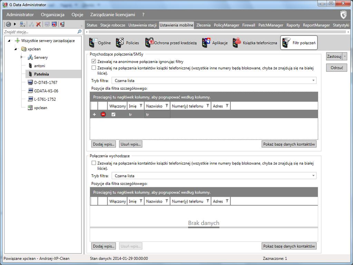
Task: Click Numer(y) telefonu filter icon in incoming table
Action: click(x=208, y=106)
